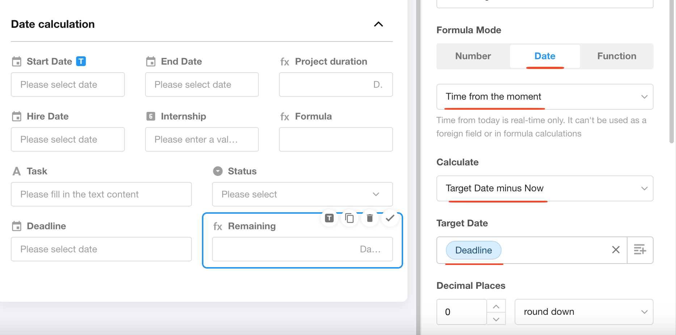Confirm the Remaining field with checkmark icon
The image size is (676, 335).
pyautogui.click(x=390, y=218)
